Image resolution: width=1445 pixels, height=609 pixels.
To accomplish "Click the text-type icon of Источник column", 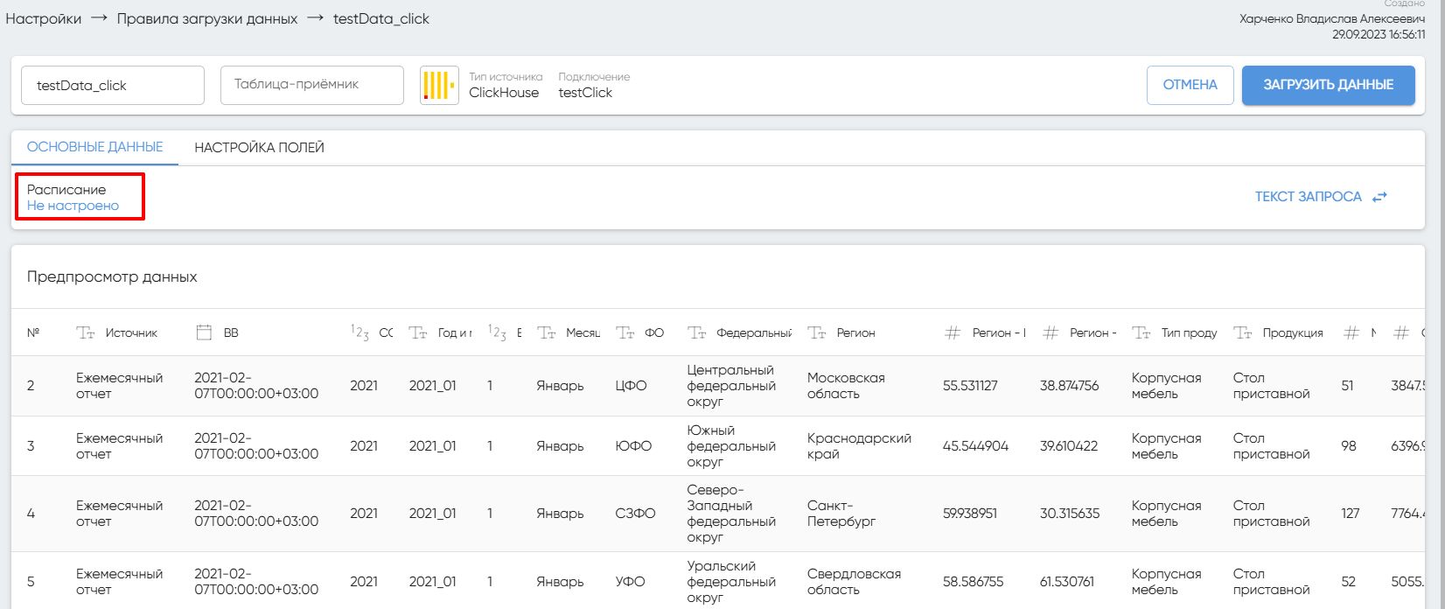I will click(x=85, y=332).
